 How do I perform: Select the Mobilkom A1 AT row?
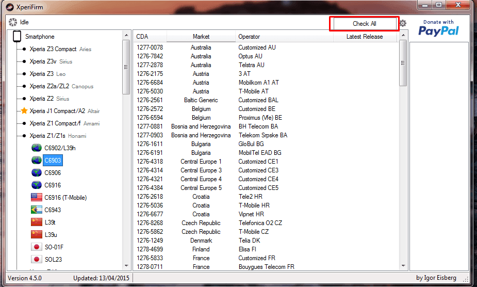pos(266,83)
